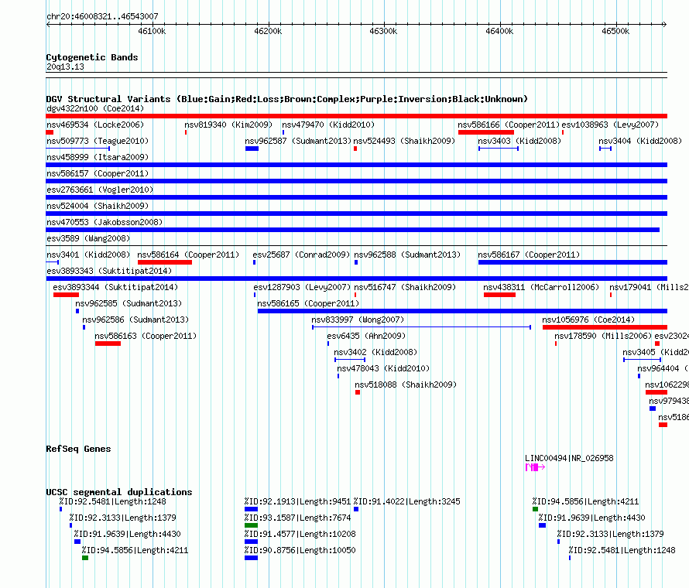689x588 pixels.
Task: Open nsv516747 (Shaikh2009) variant
Action: point(405,287)
